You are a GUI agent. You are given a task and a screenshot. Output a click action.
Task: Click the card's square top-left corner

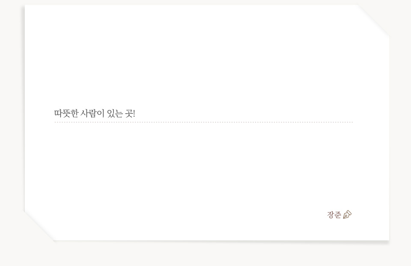(x=27, y=7)
